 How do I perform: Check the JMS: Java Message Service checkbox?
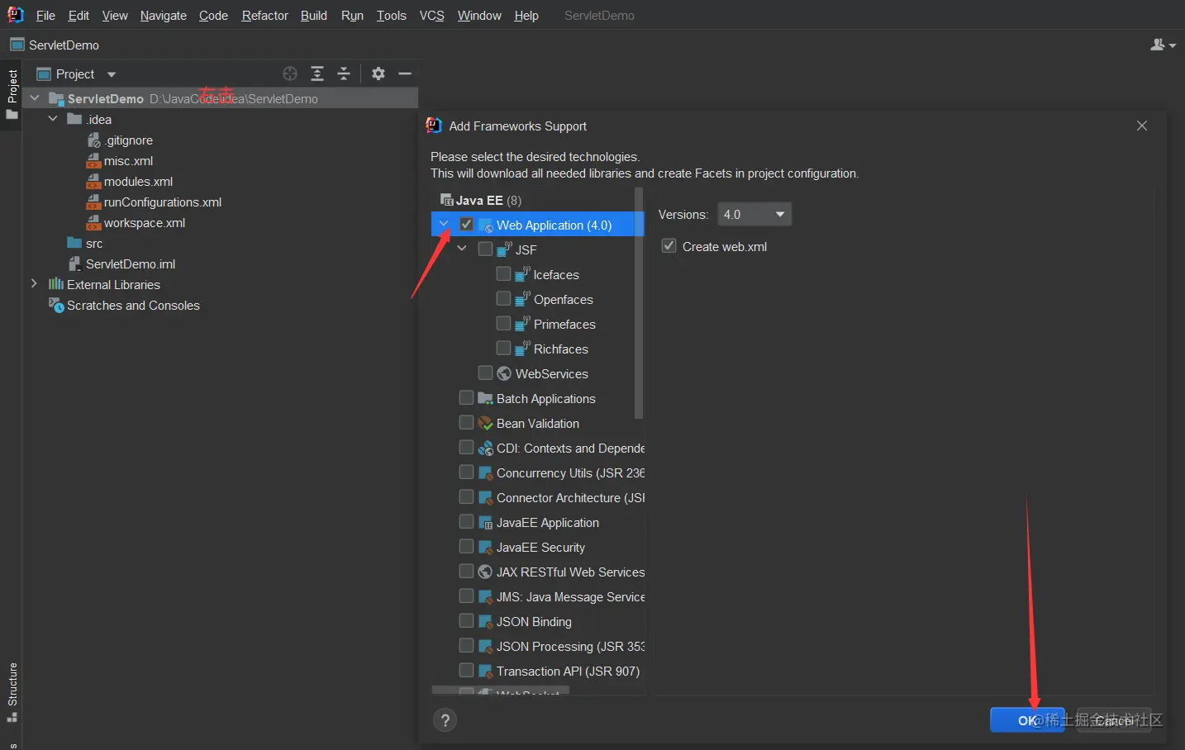pos(467,596)
